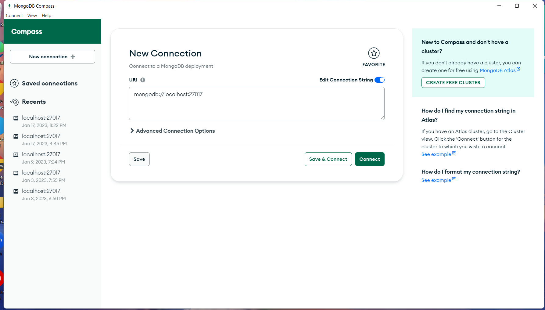Click the connection icon beside localhost:27017 from Jan 9
545x310 pixels.
click(x=16, y=155)
